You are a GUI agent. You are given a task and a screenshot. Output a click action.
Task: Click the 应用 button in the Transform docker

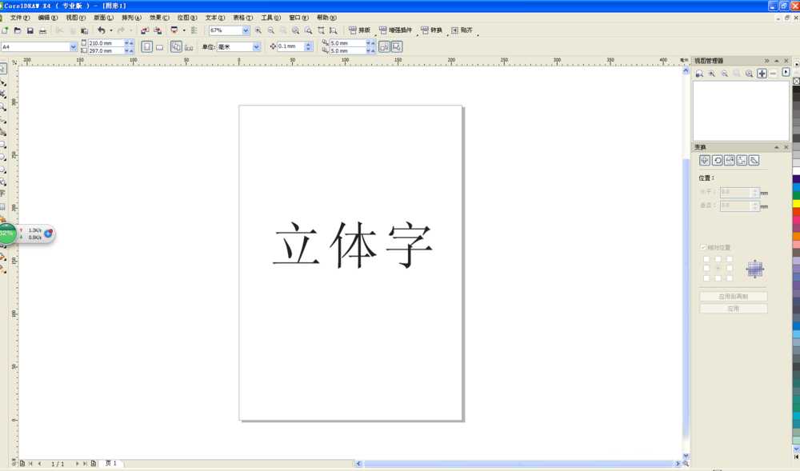click(733, 308)
